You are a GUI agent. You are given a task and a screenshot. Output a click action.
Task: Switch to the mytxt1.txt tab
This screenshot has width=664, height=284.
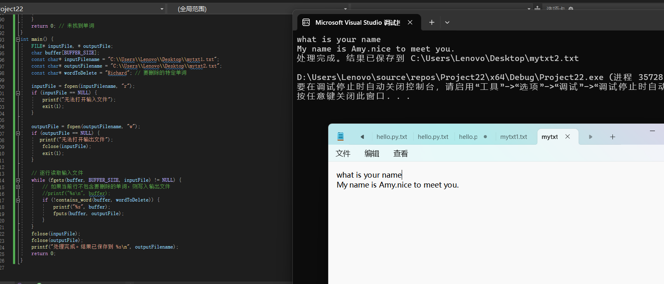click(513, 137)
